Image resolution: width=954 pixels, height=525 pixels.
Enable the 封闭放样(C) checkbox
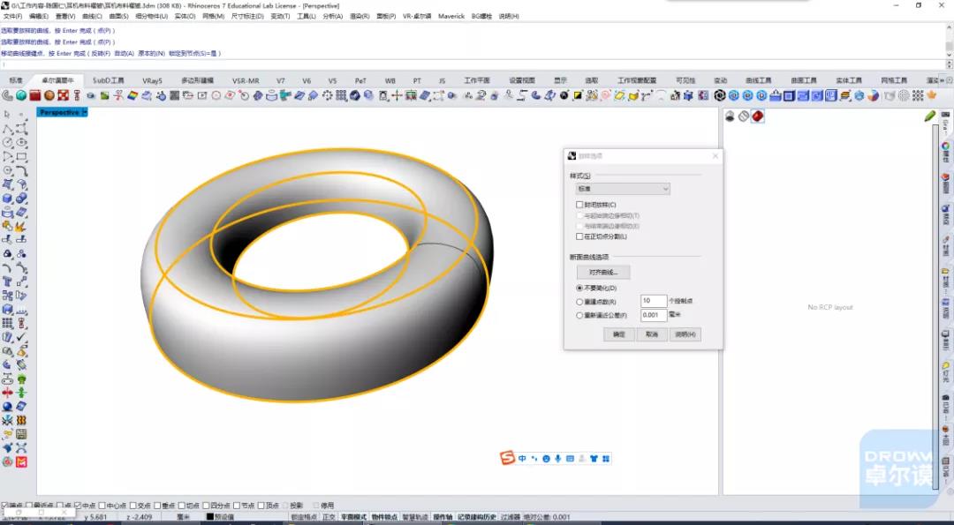579,205
